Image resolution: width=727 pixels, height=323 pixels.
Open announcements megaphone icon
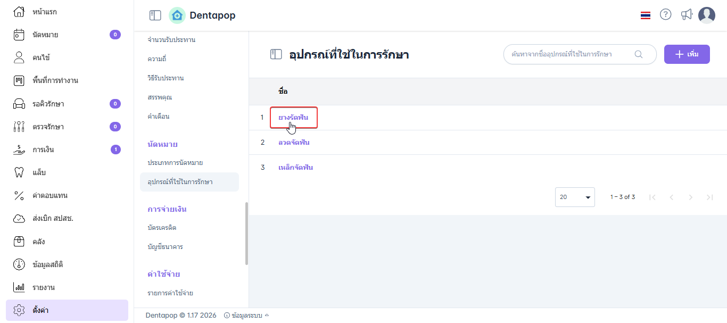pyautogui.click(x=687, y=15)
